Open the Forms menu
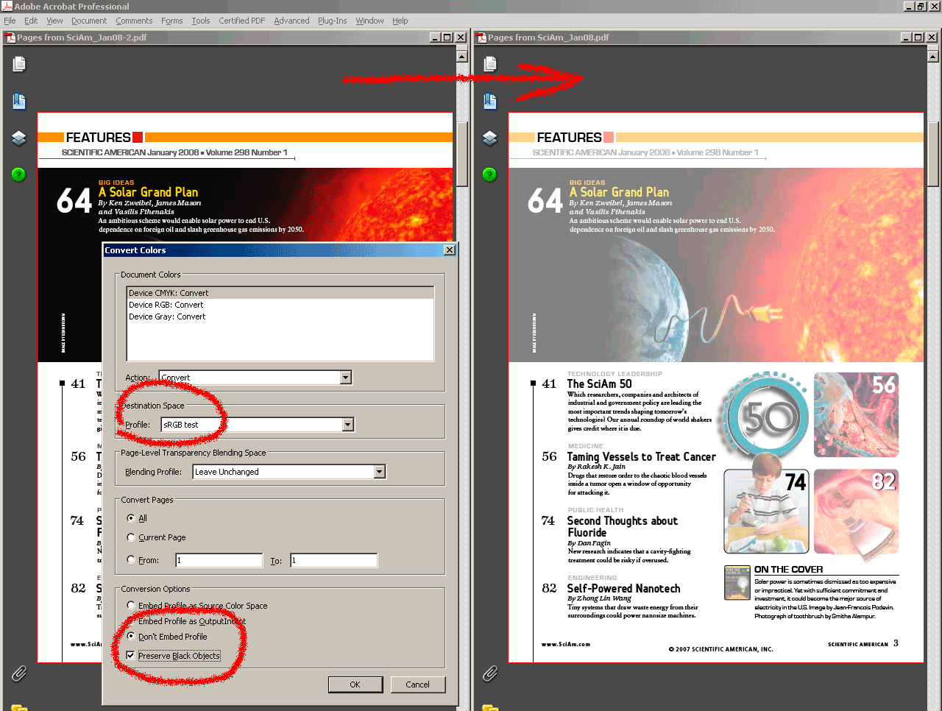 [x=171, y=21]
